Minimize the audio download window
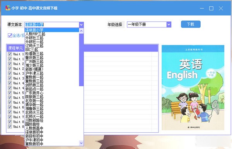The width and height of the screenshot is (232, 149). pyautogui.click(x=202, y=8)
